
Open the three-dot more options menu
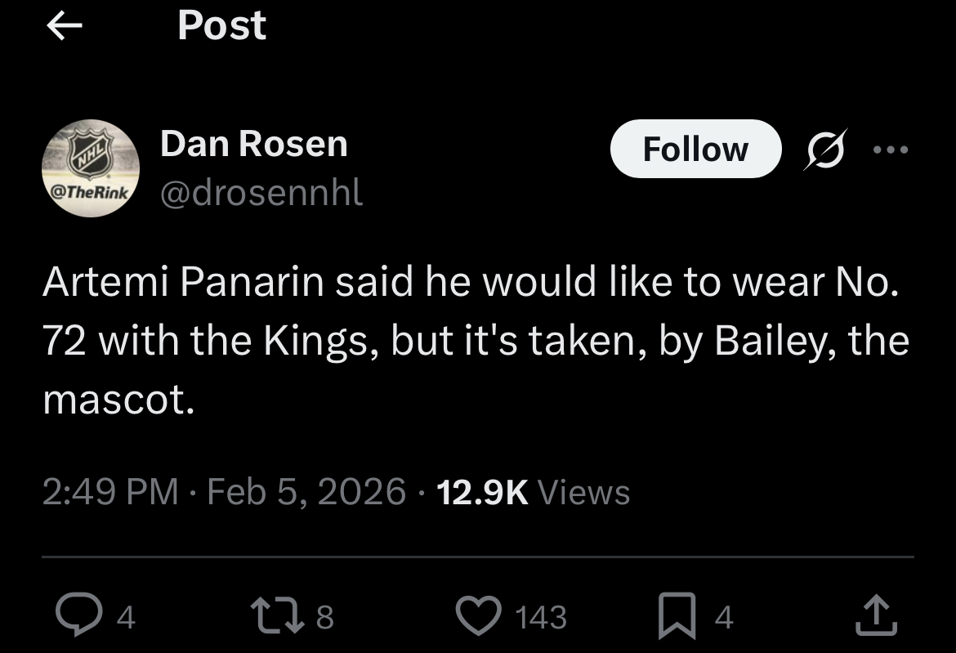890,150
